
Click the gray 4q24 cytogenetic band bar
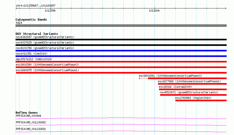[121, 26]
